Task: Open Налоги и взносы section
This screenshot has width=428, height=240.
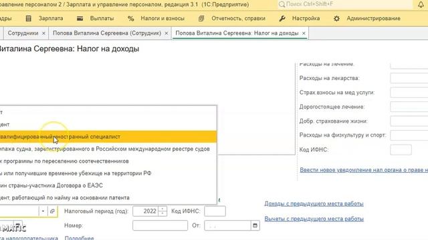Action: click(163, 19)
